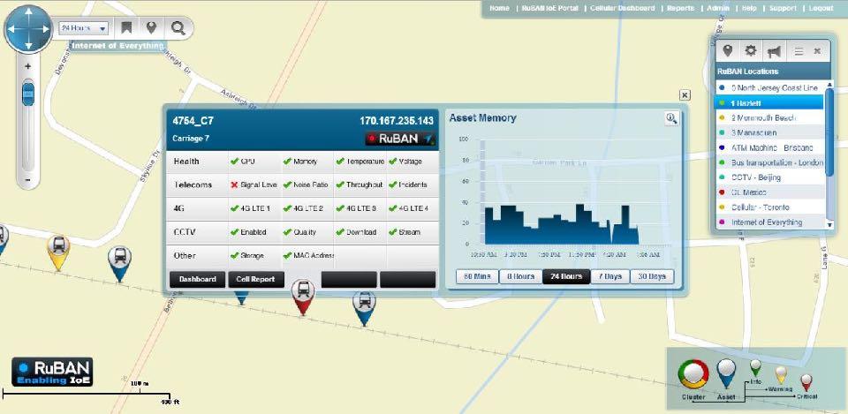Viewport: 848px width, 414px height.
Task: Select CCTV - Beijing location
Action: point(770,177)
